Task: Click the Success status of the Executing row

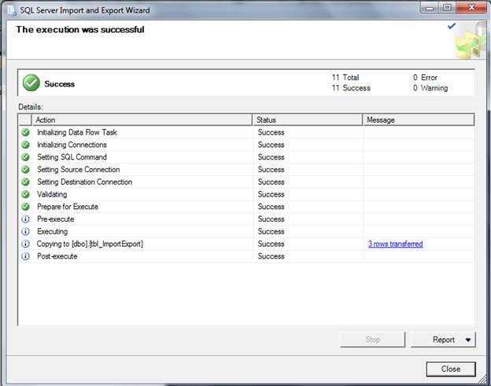Action: [x=271, y=231]
